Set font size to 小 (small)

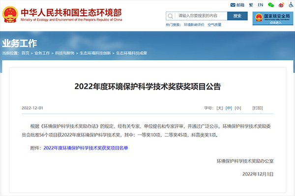click(x=237, y=108)
